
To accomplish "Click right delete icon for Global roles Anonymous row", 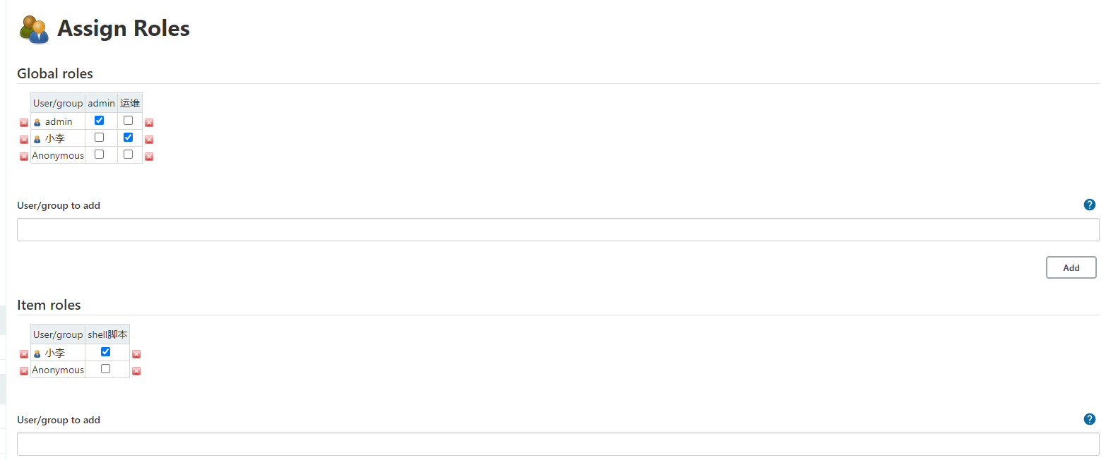I will pyautogui.click(x=149, y=157).
